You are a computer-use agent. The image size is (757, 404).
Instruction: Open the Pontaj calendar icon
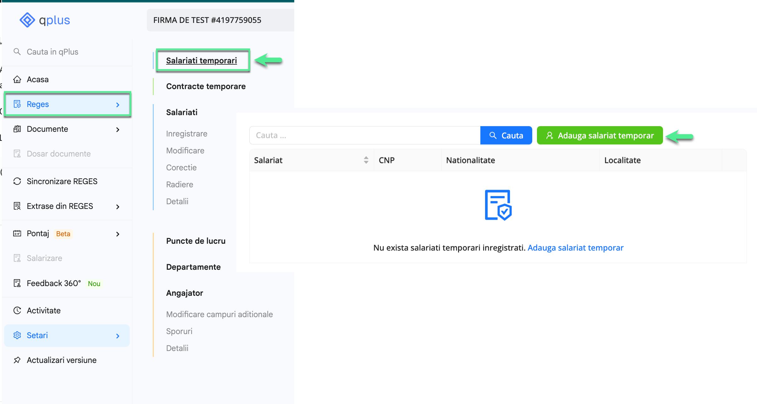tap(17, 233)
